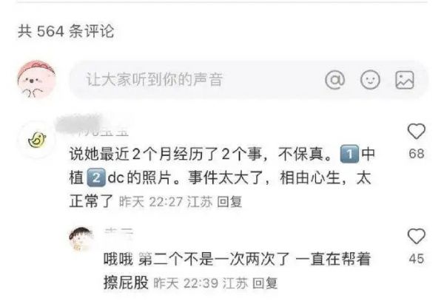Click 回复 under the 22:27 comment

click(229, 202)
